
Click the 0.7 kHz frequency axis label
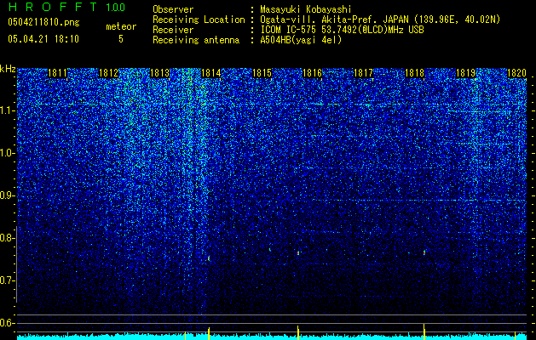click(x=7, y=280)
